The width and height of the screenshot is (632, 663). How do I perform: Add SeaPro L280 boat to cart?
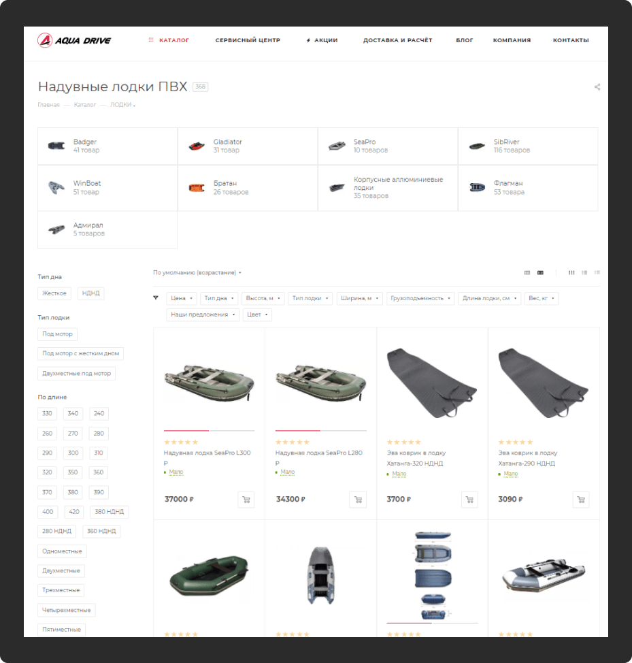click(x=358, y=500)
